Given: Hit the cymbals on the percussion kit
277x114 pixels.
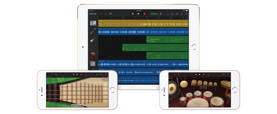Looking at the screenshot, I should pos(226,84).
